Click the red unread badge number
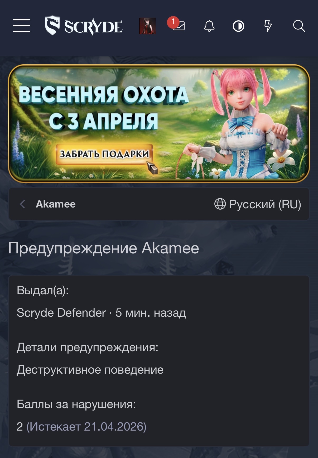 pos(173,22)
